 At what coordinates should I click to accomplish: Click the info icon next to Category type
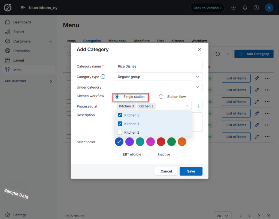pos(103,77)
